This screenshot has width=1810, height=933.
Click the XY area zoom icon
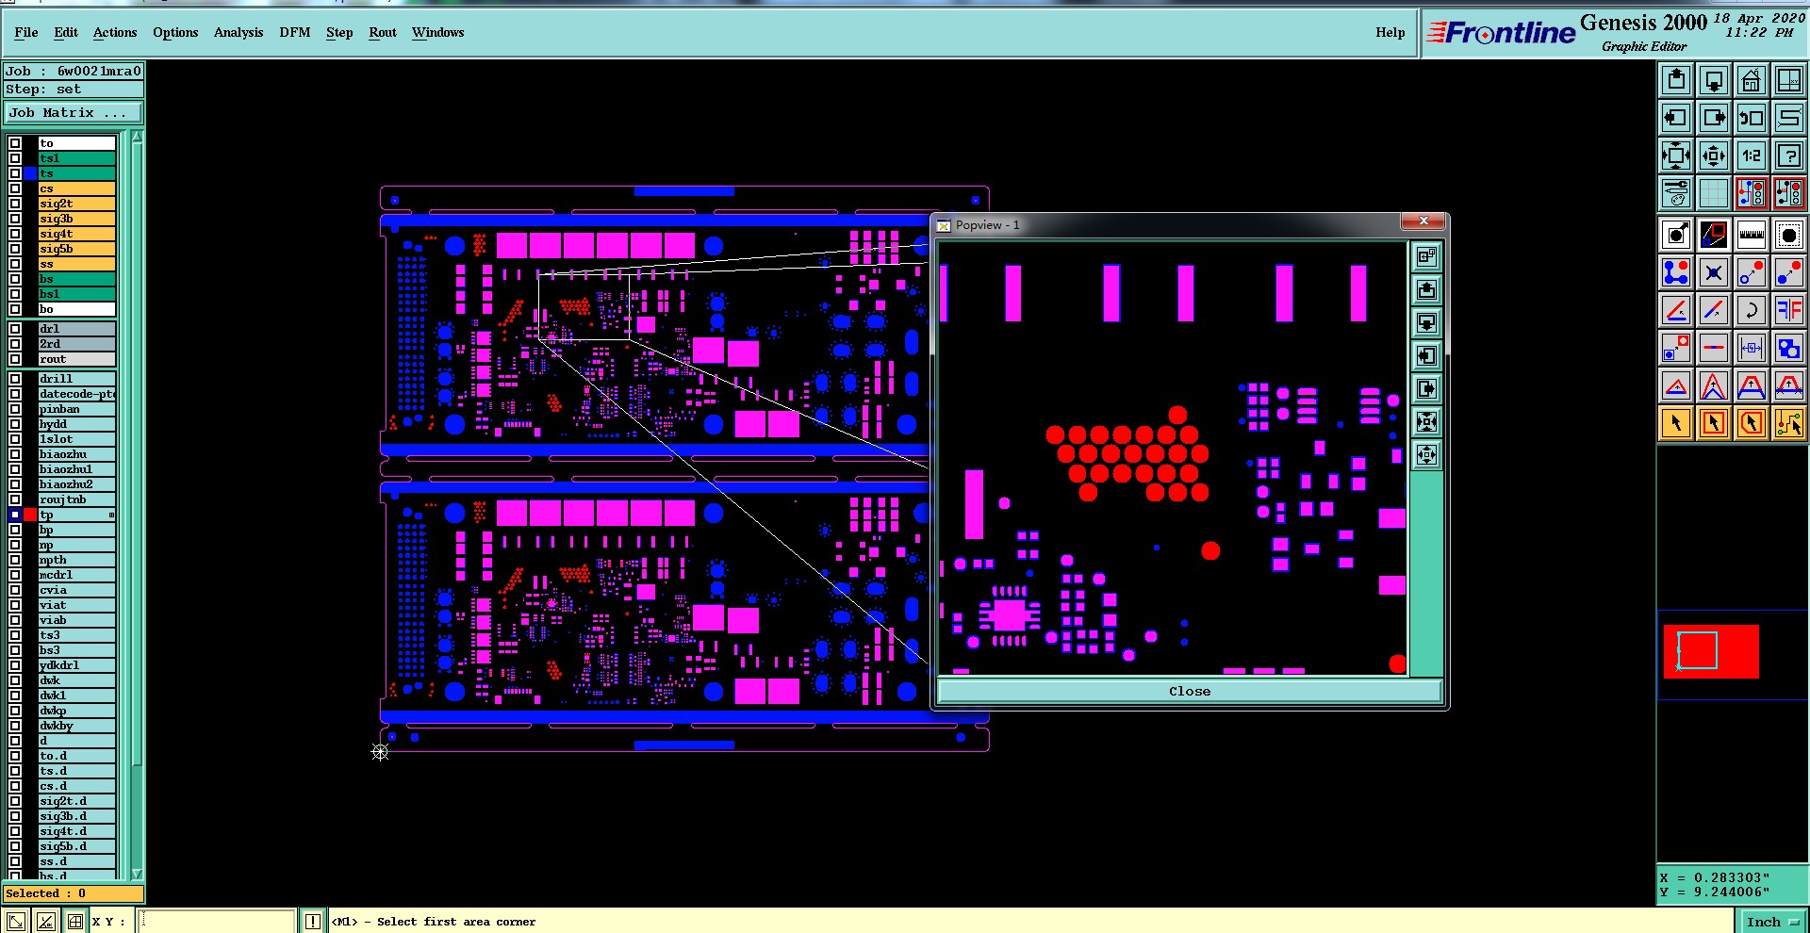[1788, 80]
